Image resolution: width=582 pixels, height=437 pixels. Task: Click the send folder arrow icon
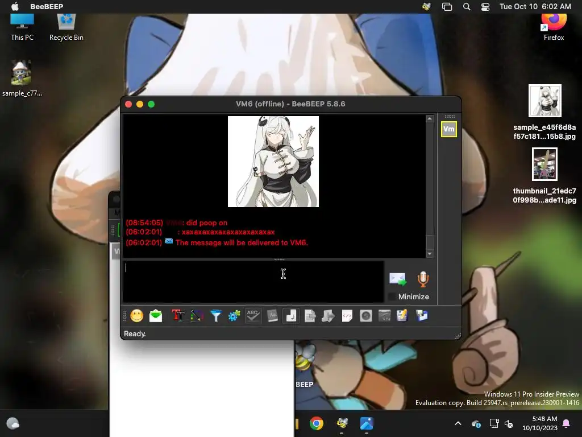point(328,316)
